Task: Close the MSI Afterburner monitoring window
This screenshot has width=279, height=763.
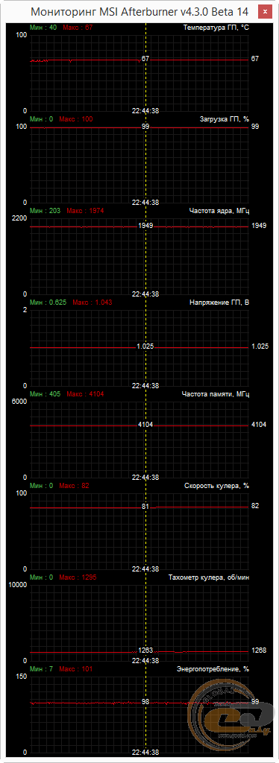Action: [265, 10]
